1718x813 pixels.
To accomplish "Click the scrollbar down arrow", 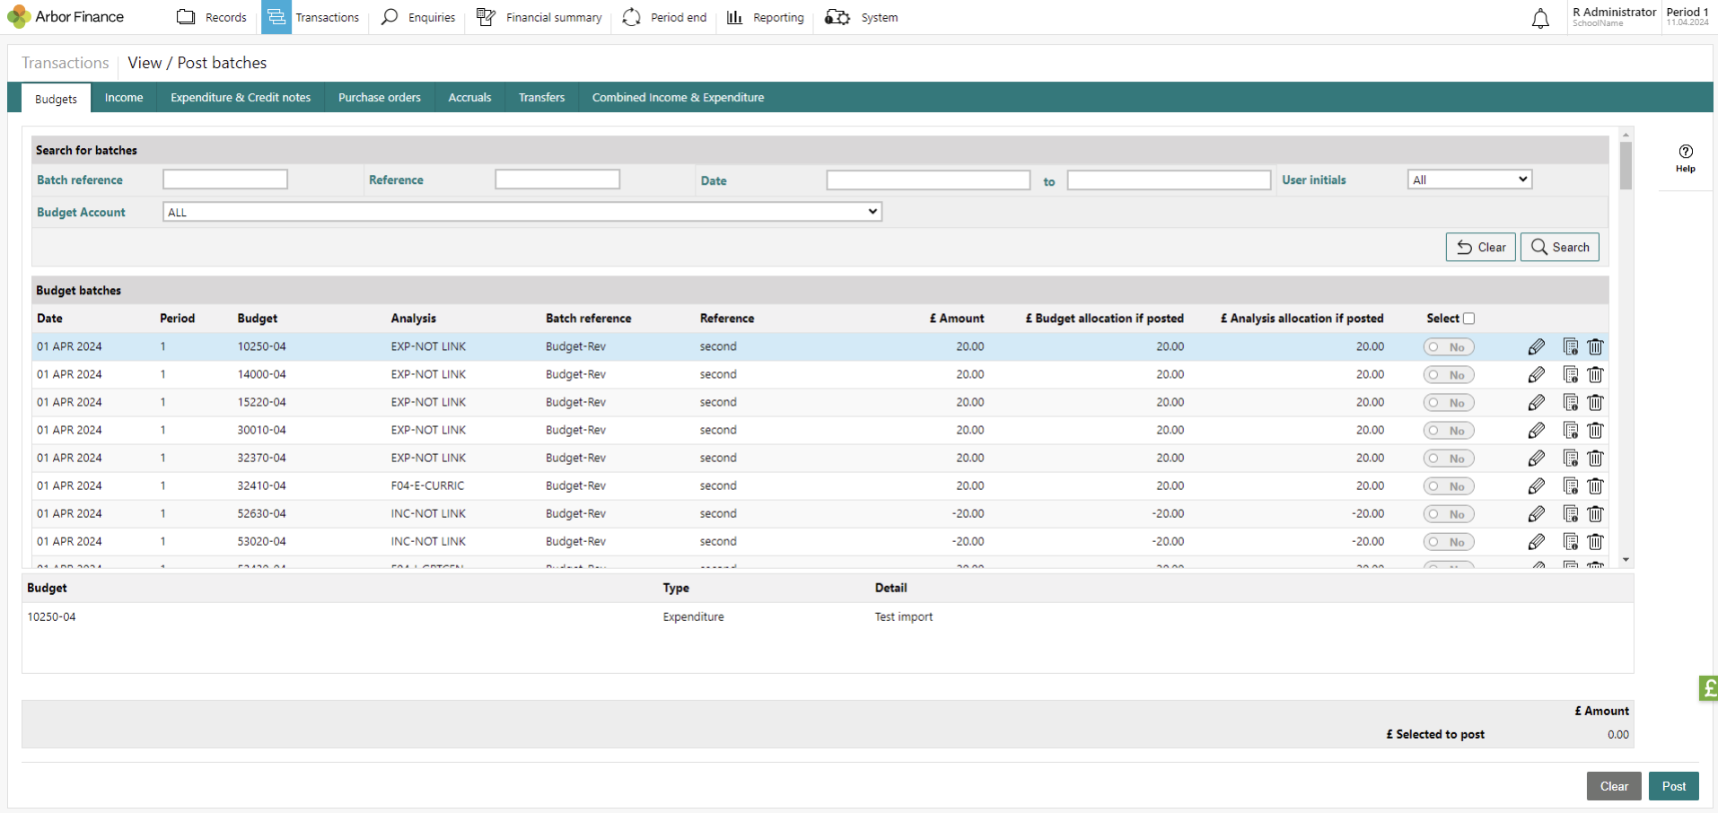I will tap(1626, 559).
